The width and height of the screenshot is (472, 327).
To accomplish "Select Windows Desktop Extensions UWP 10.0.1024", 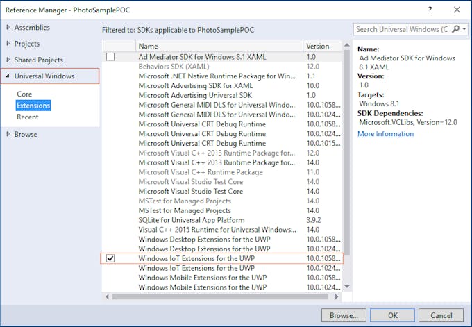I will point(222,249).
